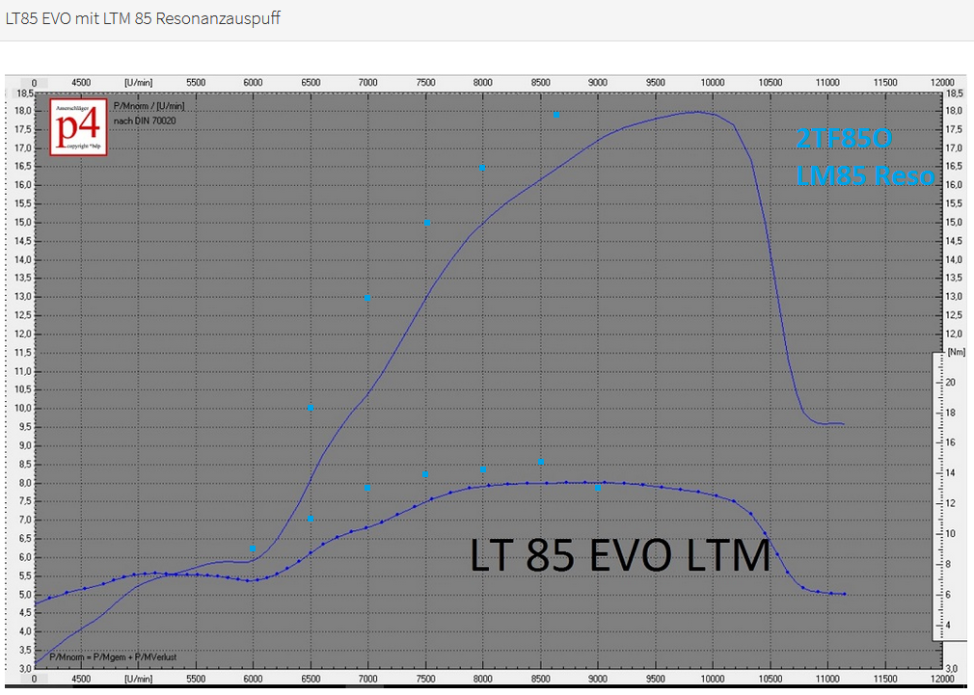The height and width of the screenshot is (695, 974).
Task: Click the cyan marker near 18.0 at 8500 rpm
Action: [555, 115]
